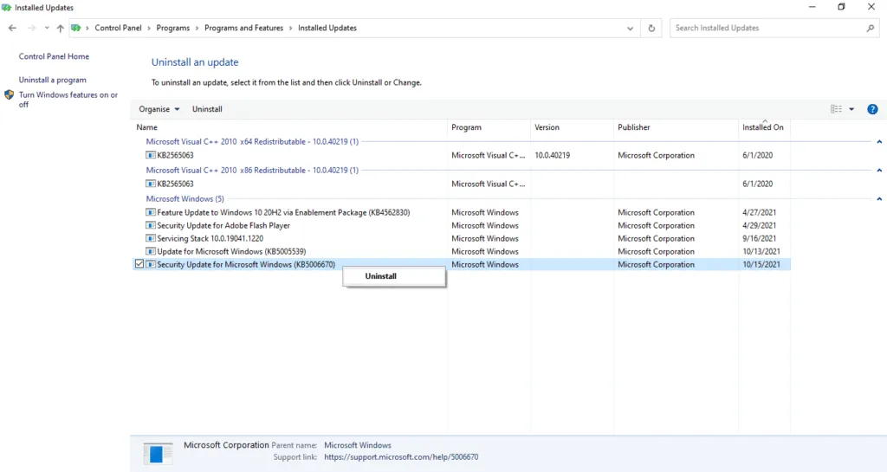This screenshot has height=472, width=887.
Task: Open the Organise dropdown menu
Action: coord(159,109)
